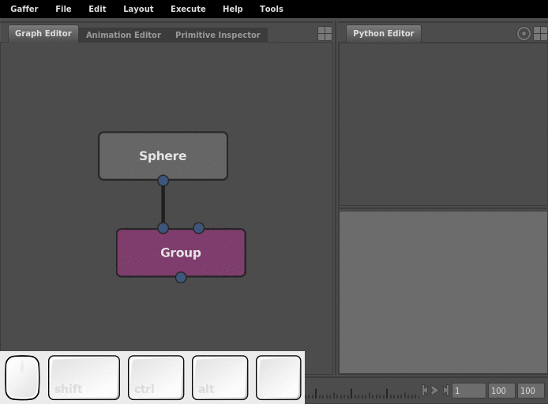
Task: Click the skip to end frame button
Action: point(445,390)
